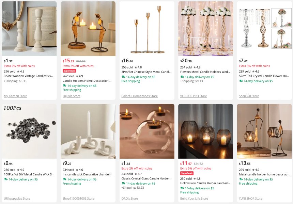Click star rating icon on Ins candlestick listing
The image size is (293, 204).
point(77,170)
